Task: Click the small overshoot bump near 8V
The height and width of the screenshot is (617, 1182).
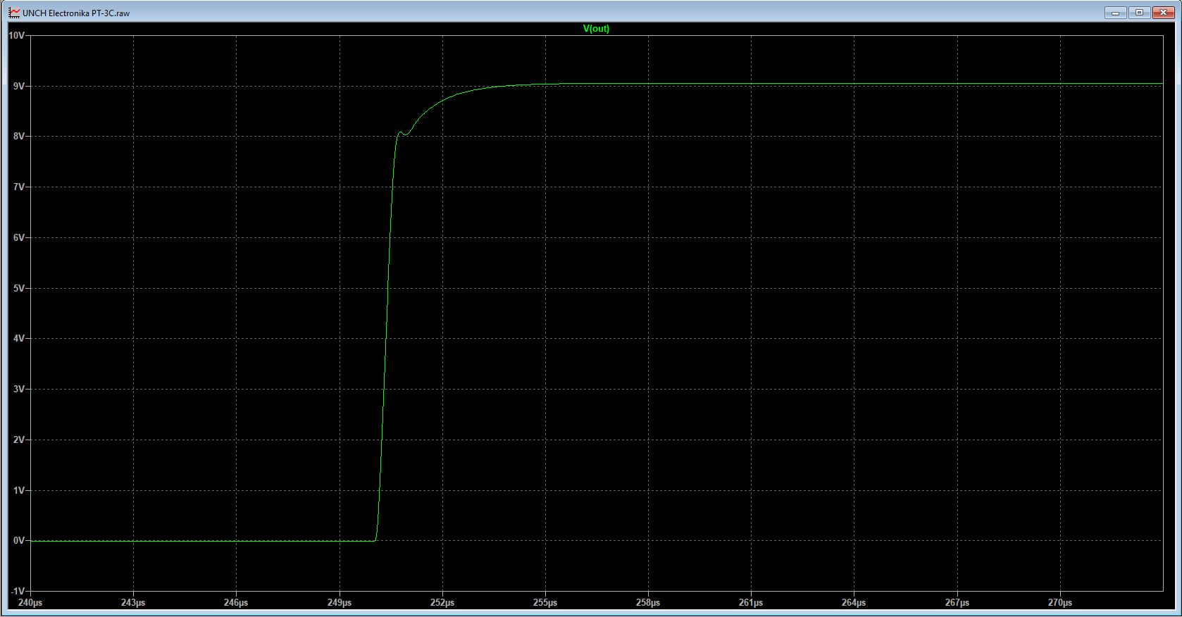Action: click(x=402, y=133)
